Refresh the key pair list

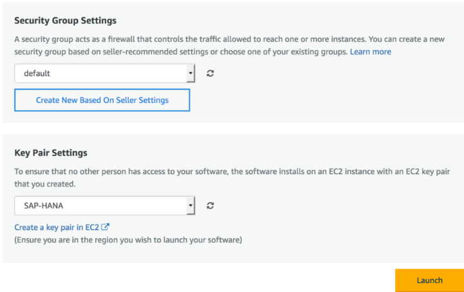pos(210,206)
